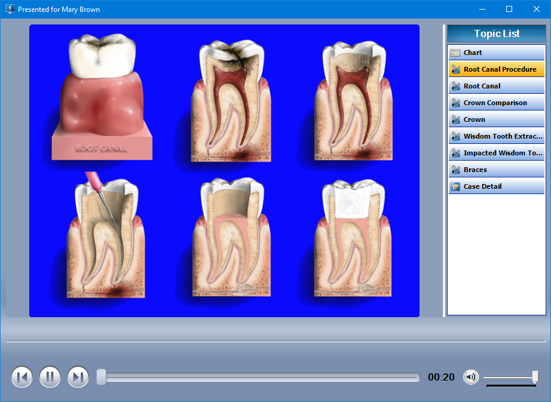
Task: Click Impacted Wisdom Tooth topic icon
Action: click(455, 153)
